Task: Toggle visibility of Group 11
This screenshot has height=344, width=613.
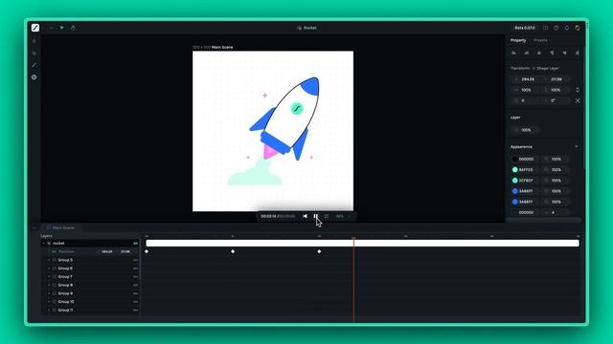Action: pyautogui.click(x=135, y=310)
